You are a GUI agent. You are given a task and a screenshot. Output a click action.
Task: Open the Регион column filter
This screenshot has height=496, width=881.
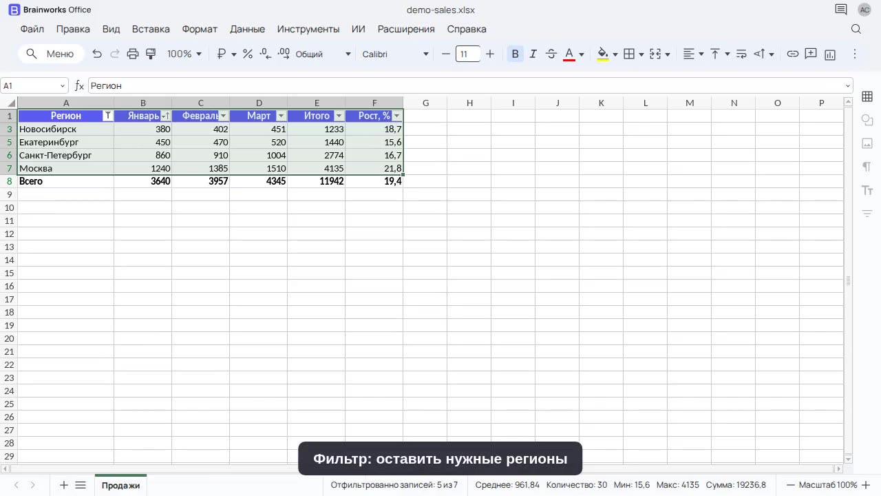[x=107, y=116]
